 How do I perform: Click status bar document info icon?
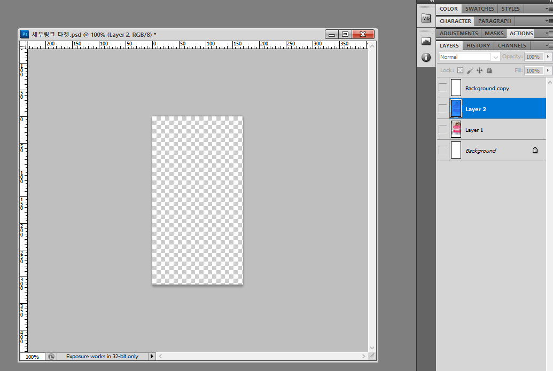pyautogui.click(x=51, y=357)
